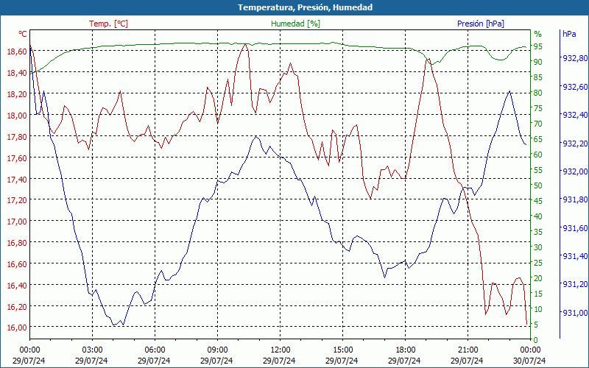Image resolution: width=589 pixels, height=368 pixels.
Task: Click pressure axis value 931,00
Action: tap(574, 313)
